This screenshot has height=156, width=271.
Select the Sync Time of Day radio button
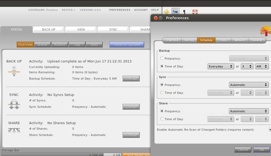162,92
